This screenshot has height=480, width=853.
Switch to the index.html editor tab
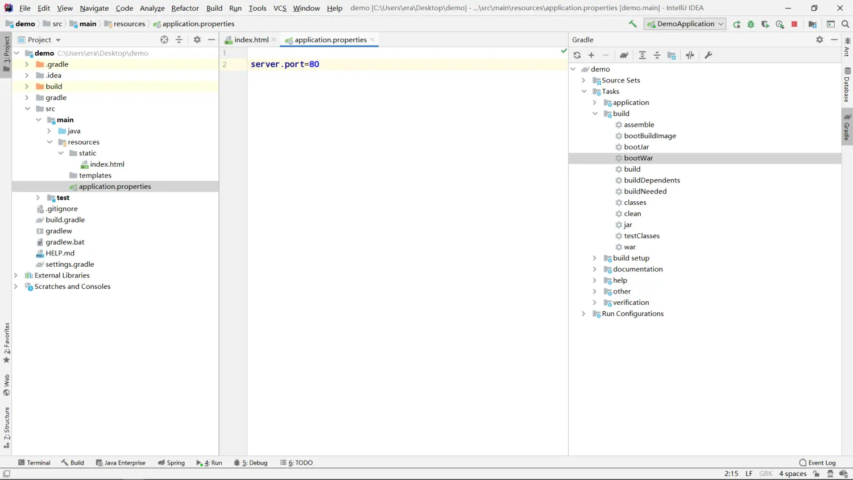(x=251, y=40)
